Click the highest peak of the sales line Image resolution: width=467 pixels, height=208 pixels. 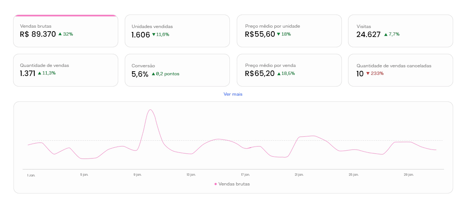click(x=150, y=110)
